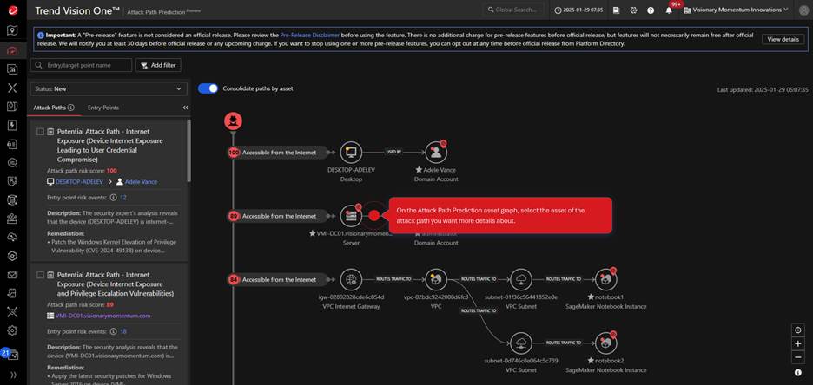This screenshot has height=385, width=813.
Task: Select the notebook2 SageMaker node
Action: pyautogui.click(x=606, y=343)
